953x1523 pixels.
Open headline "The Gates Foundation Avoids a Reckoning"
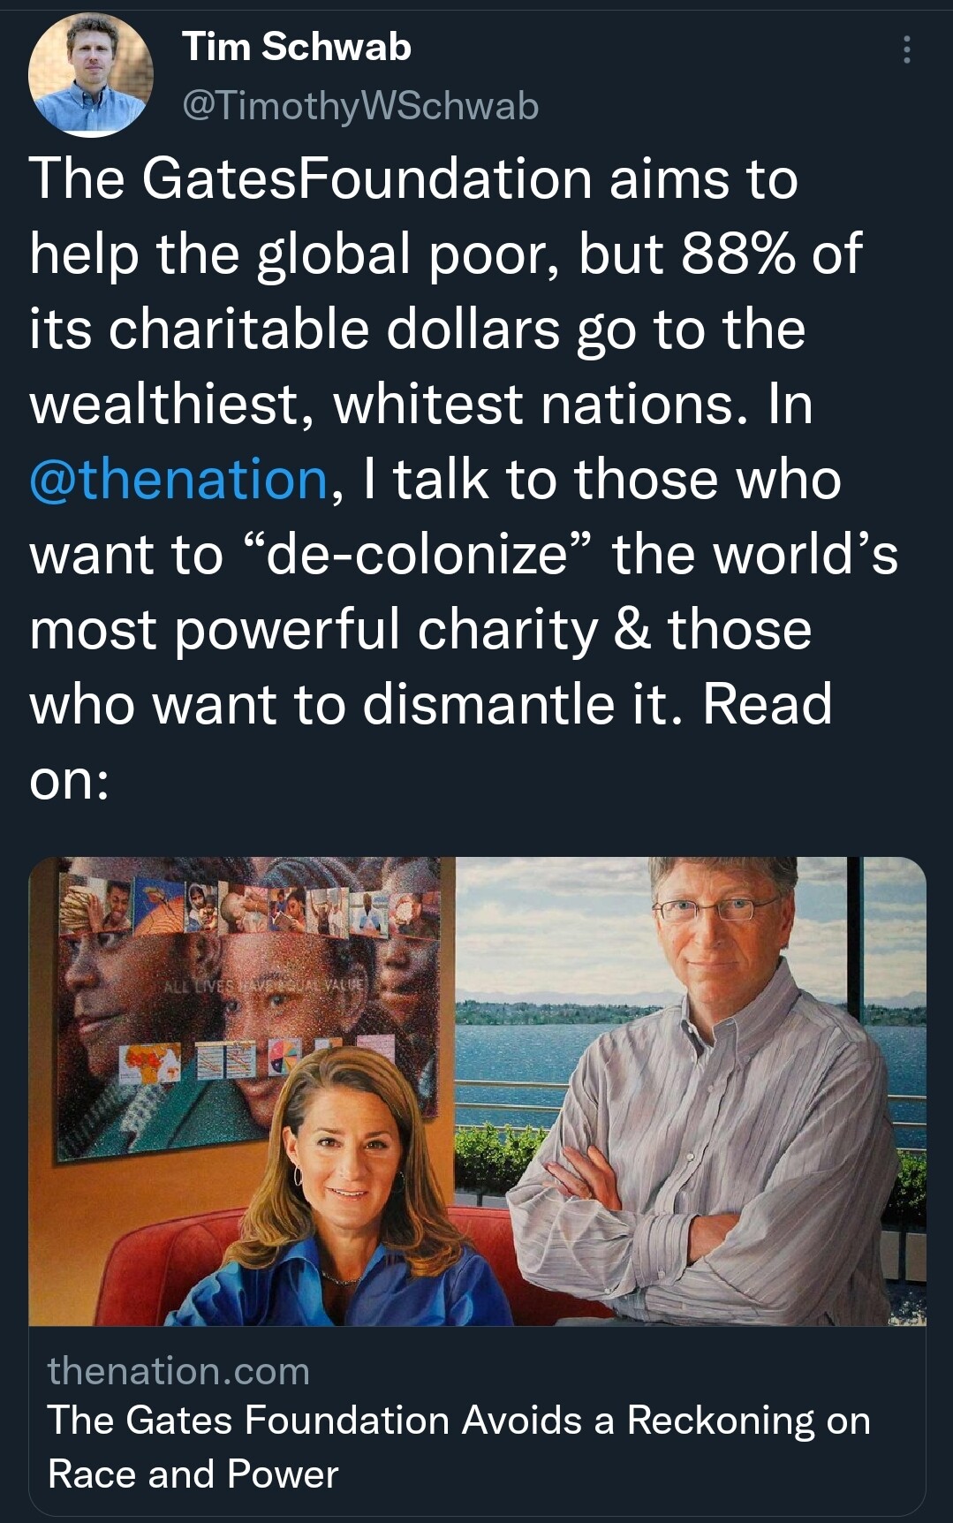coord(458,1421)
